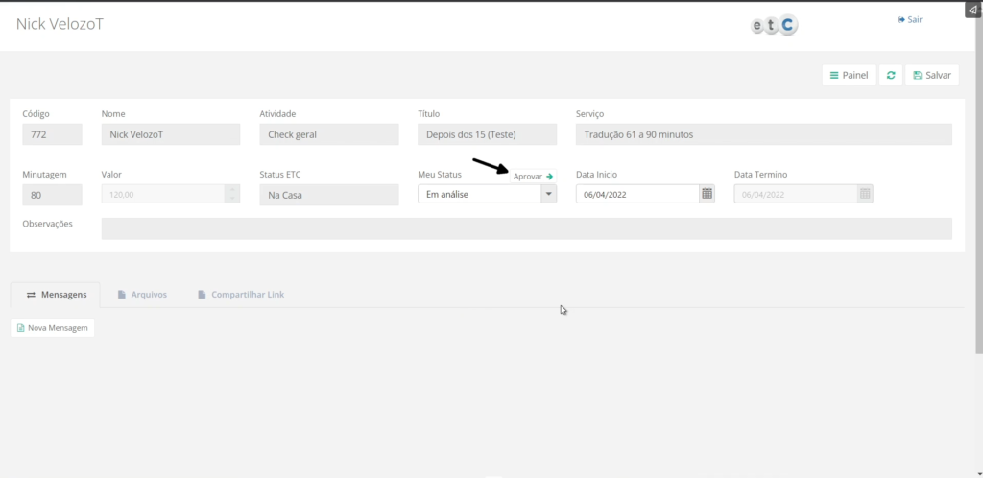Click the etc logo in header

coord(774,26)
